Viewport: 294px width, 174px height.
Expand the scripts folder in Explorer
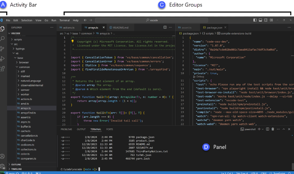18,39
